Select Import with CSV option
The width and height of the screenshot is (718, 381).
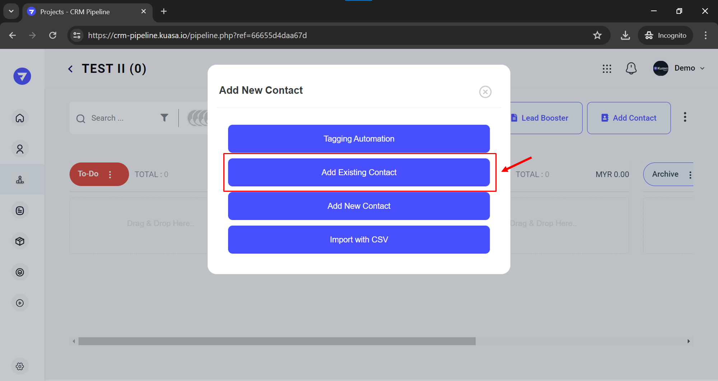pos(359,239)
